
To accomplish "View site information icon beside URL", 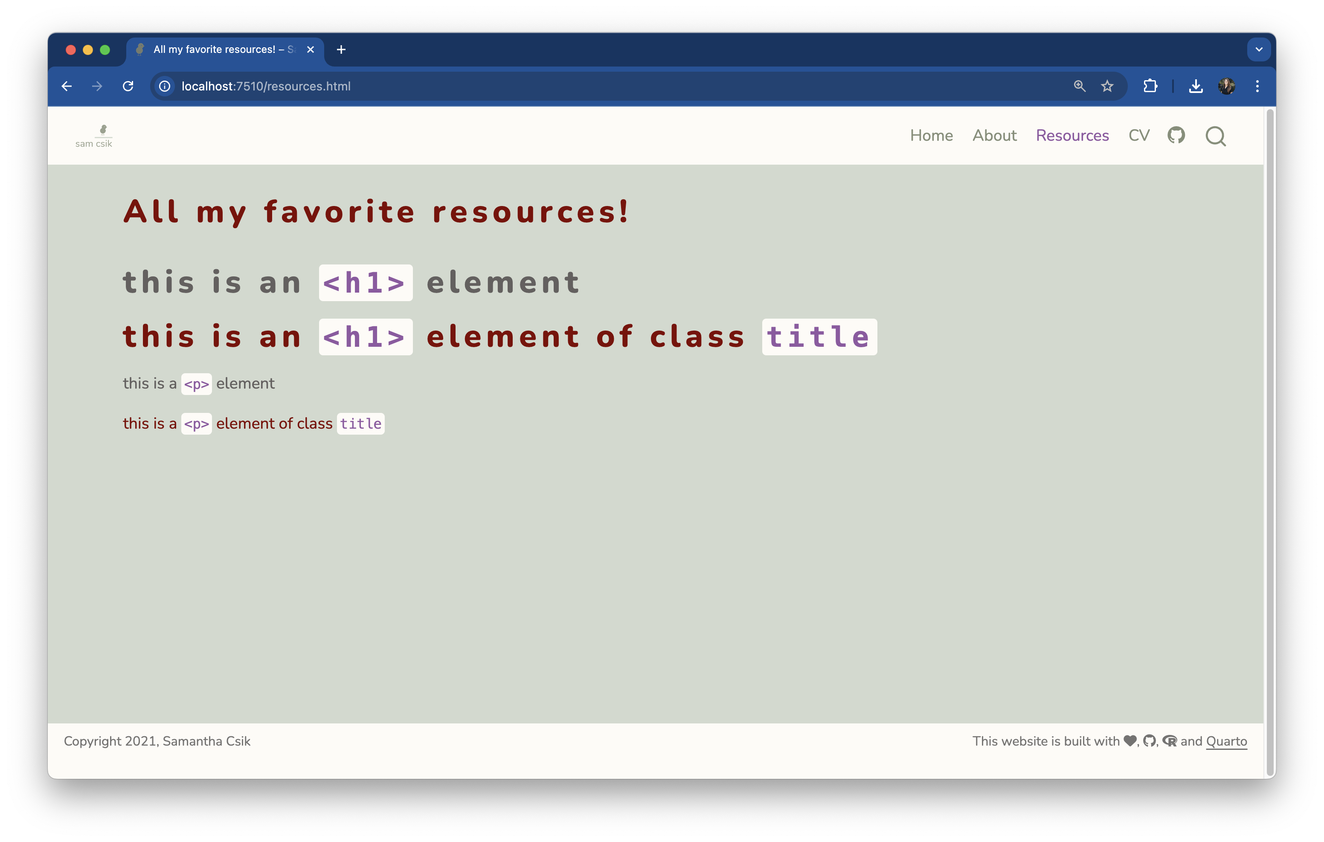I will [164, 86].
